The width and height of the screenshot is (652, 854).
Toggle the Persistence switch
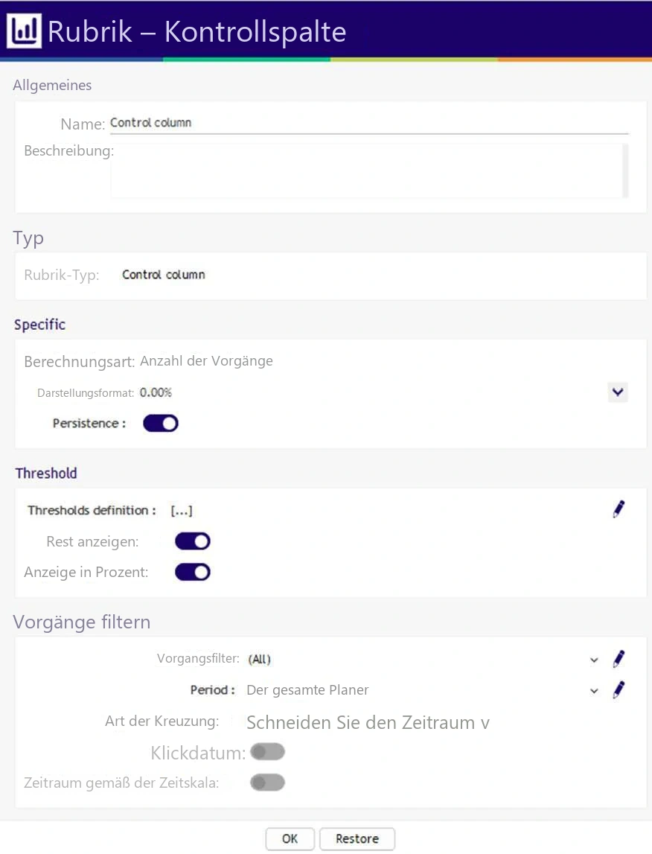161,423
